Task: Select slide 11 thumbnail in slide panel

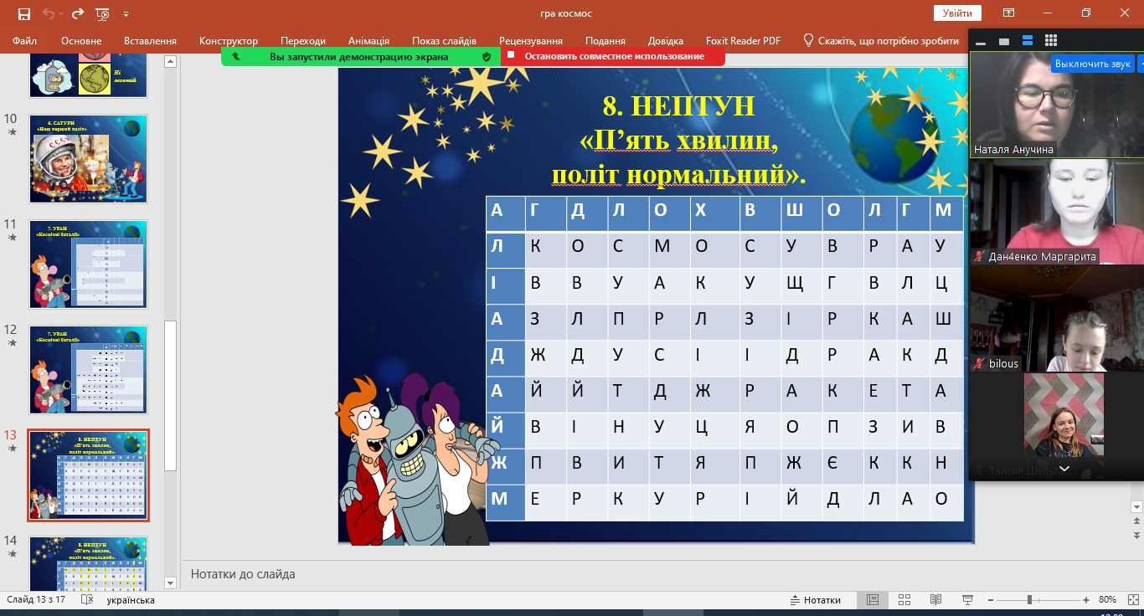Action: pyautogui.click(x=88, y=264)
